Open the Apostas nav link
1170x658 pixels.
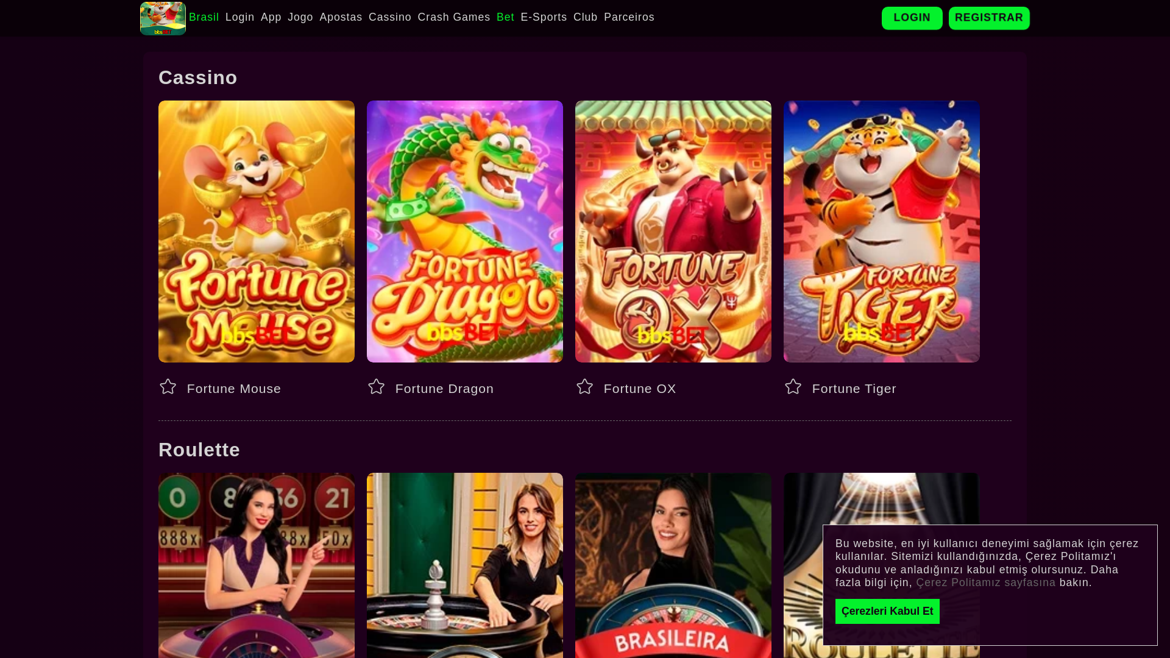[341, 17]
